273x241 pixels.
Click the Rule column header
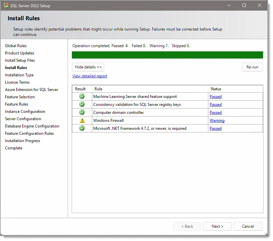[x=150, y=89]
